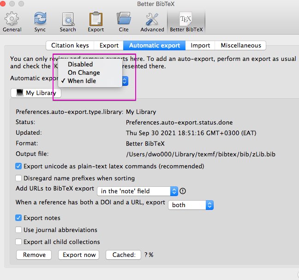Select the My Library auto-export tab
This screenshot has width=299, height=280.
pos(36,93)
